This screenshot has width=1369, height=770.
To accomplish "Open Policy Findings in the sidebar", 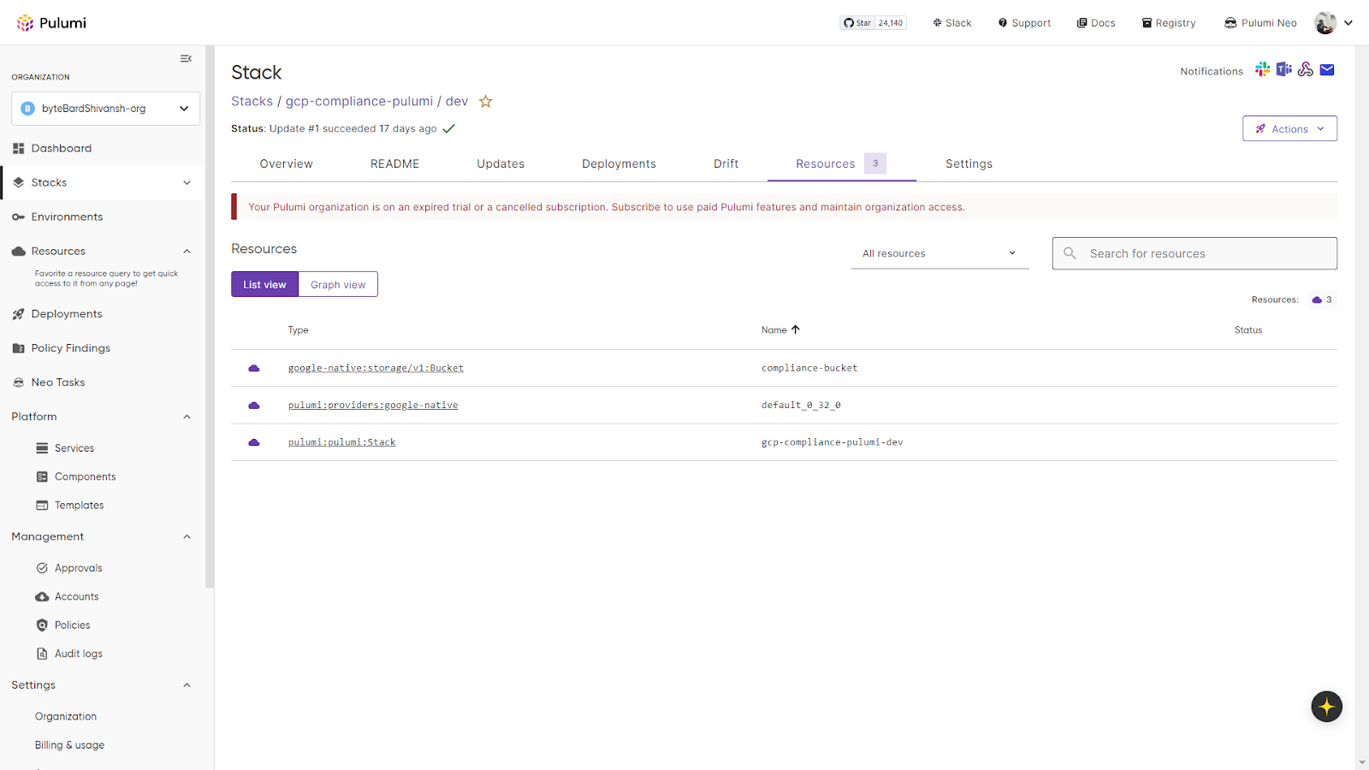I will coord(71,348).
